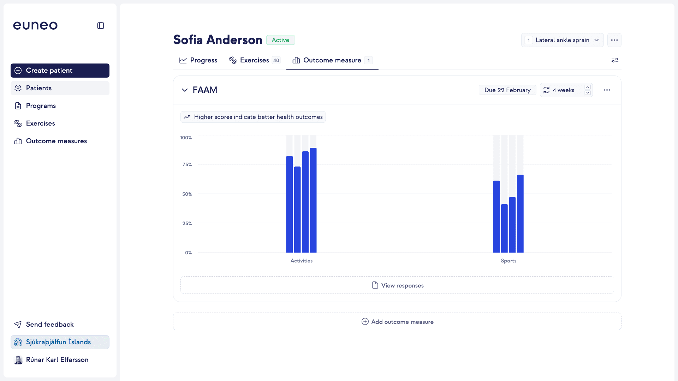Open Outcome measures via its chart icon

click(18, 141)
